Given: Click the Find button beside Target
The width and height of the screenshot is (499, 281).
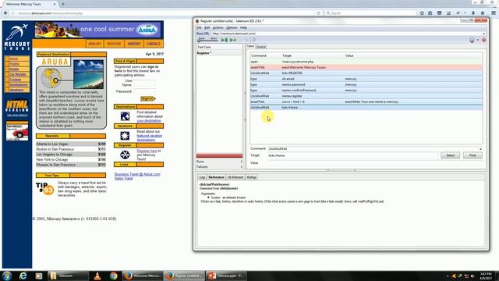Looking at the screenshot, I should (472, 155).
